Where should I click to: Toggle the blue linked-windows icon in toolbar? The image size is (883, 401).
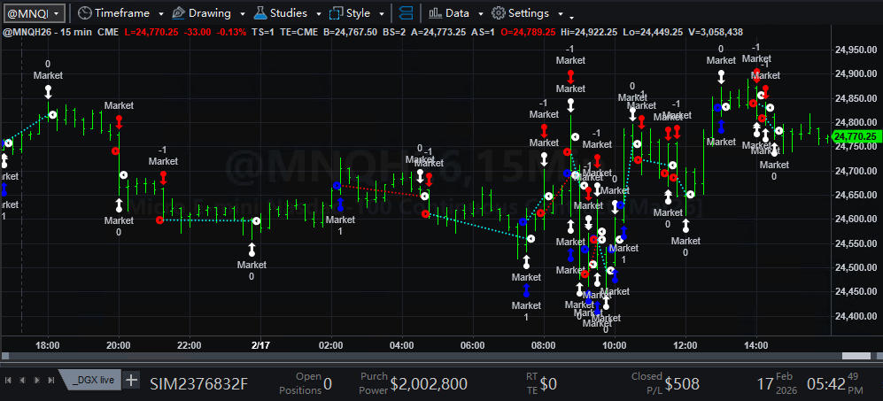405,13
